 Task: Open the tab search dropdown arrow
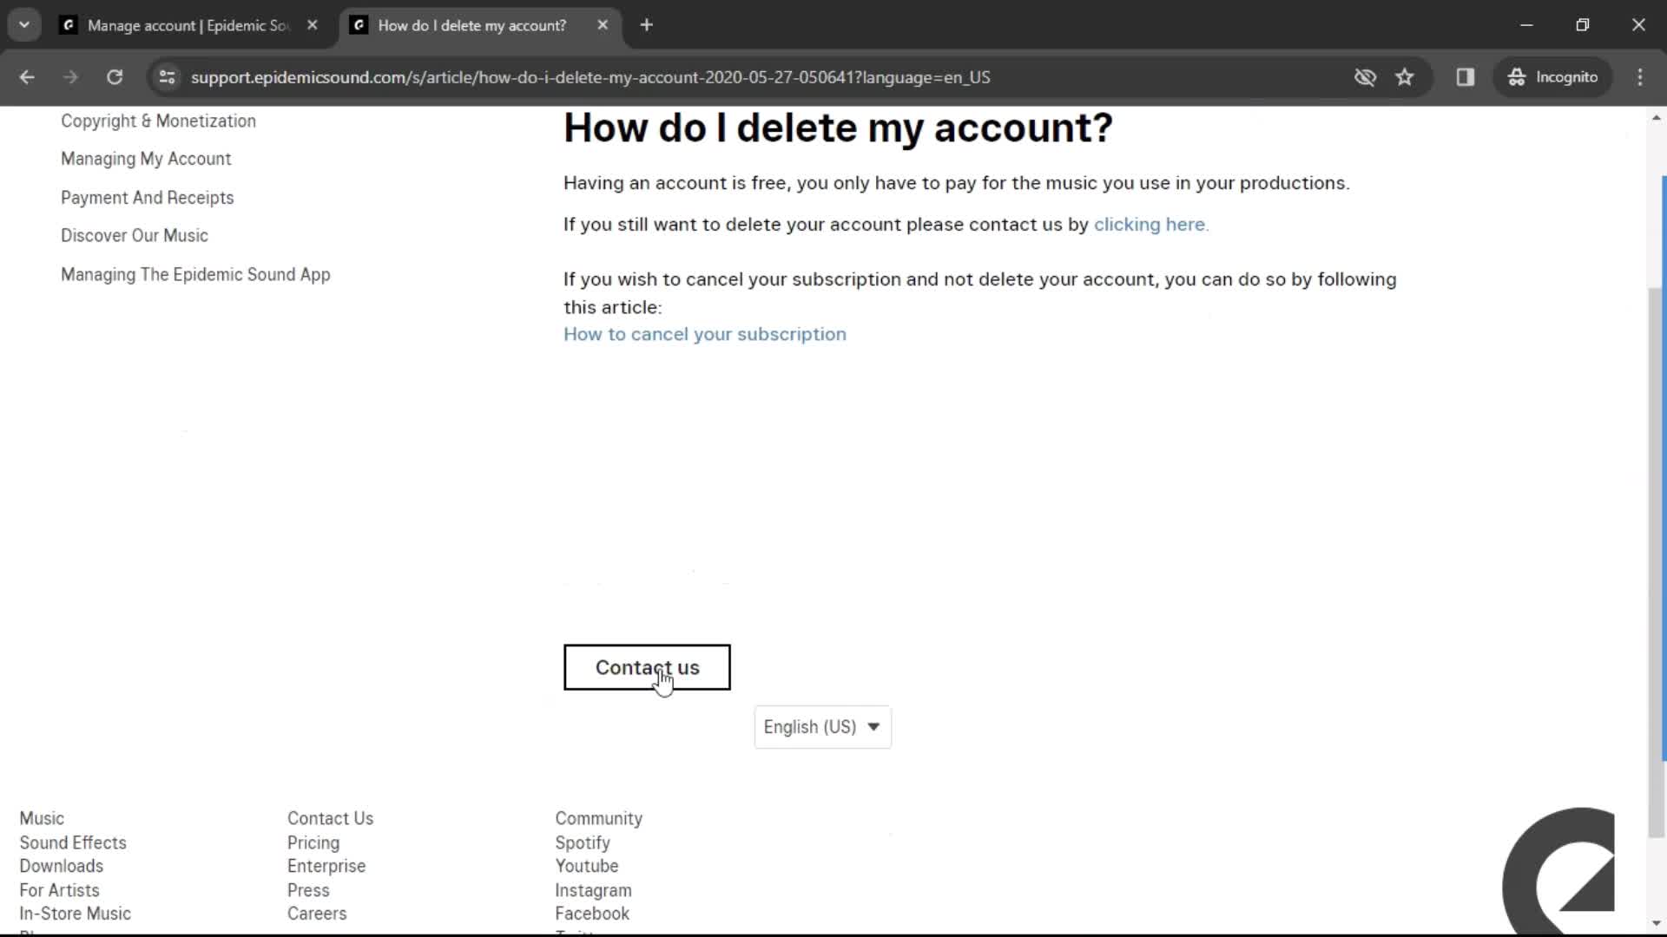24,25
